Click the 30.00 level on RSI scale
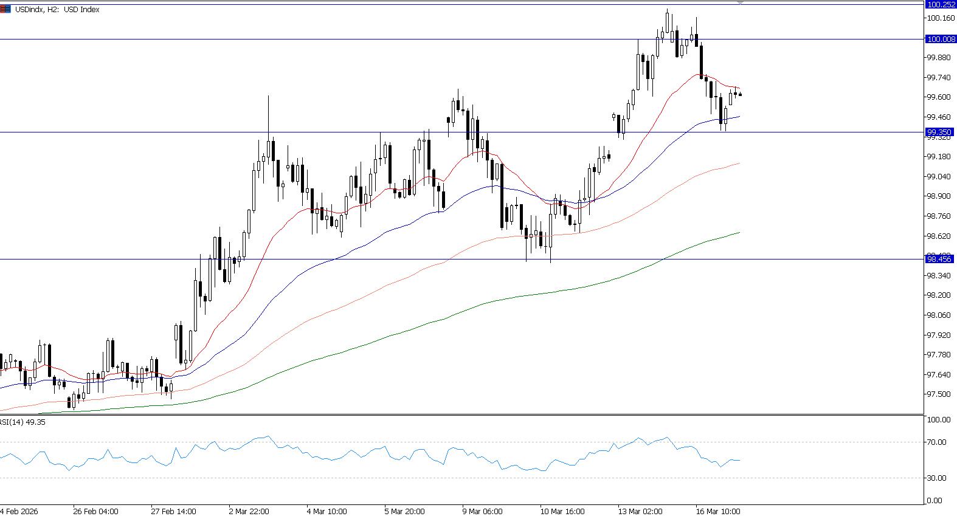This screenshot has width=957, height=519. pyautogui.click(x=936, y=478)
